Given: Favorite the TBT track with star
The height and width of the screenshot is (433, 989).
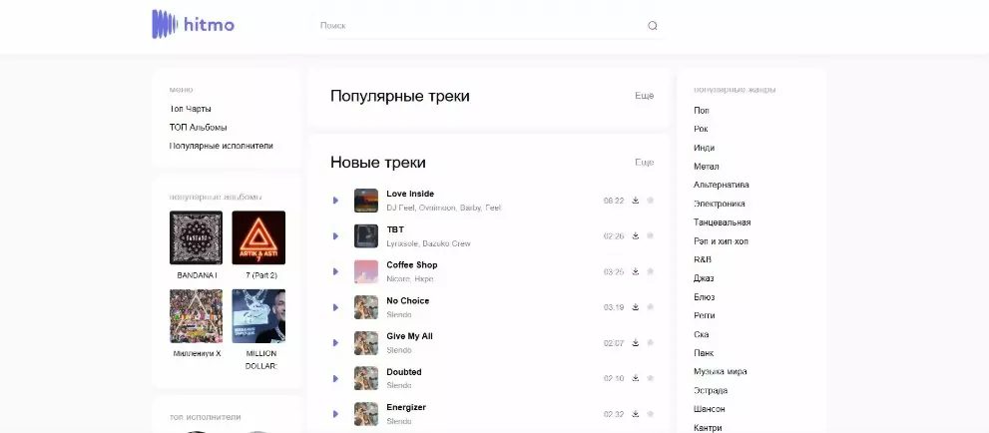Looking at the screenshot, I should (x=651, y=235).
